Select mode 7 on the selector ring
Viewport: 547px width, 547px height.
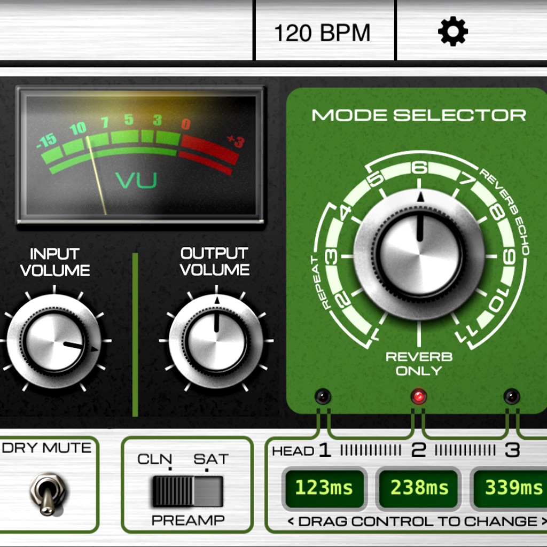click(467, 180)
